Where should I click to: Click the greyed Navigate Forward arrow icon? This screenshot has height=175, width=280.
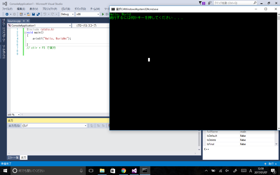point(14,14)
